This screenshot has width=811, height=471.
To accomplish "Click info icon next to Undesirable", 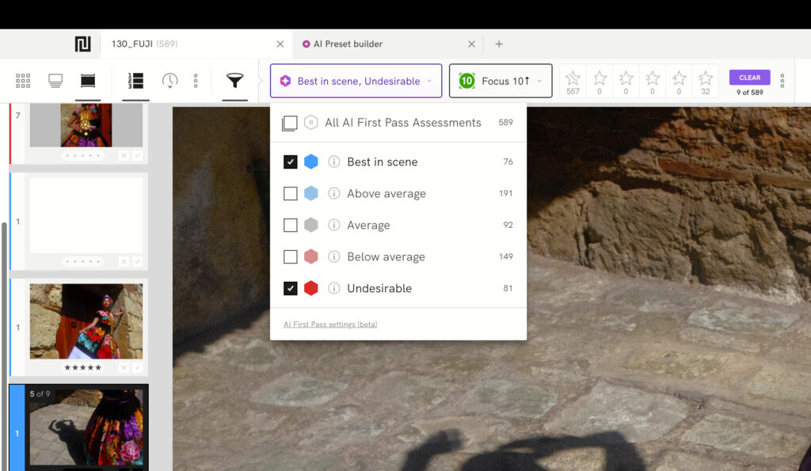I will pyautogui.click(x=334, y=288).
